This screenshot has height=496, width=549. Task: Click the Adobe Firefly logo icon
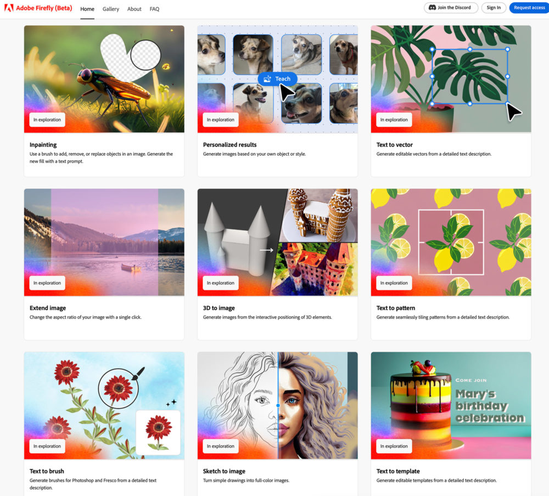pyautogui.click(x=9, y=8)
